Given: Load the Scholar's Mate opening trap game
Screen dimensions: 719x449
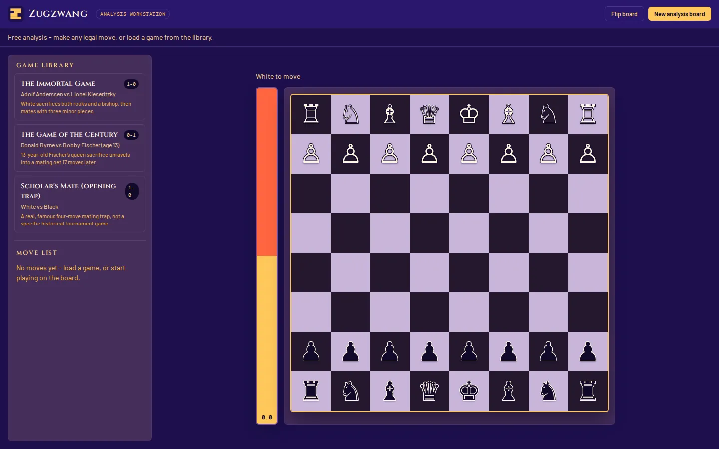Looking at the screenshot, I should [80, 204].
